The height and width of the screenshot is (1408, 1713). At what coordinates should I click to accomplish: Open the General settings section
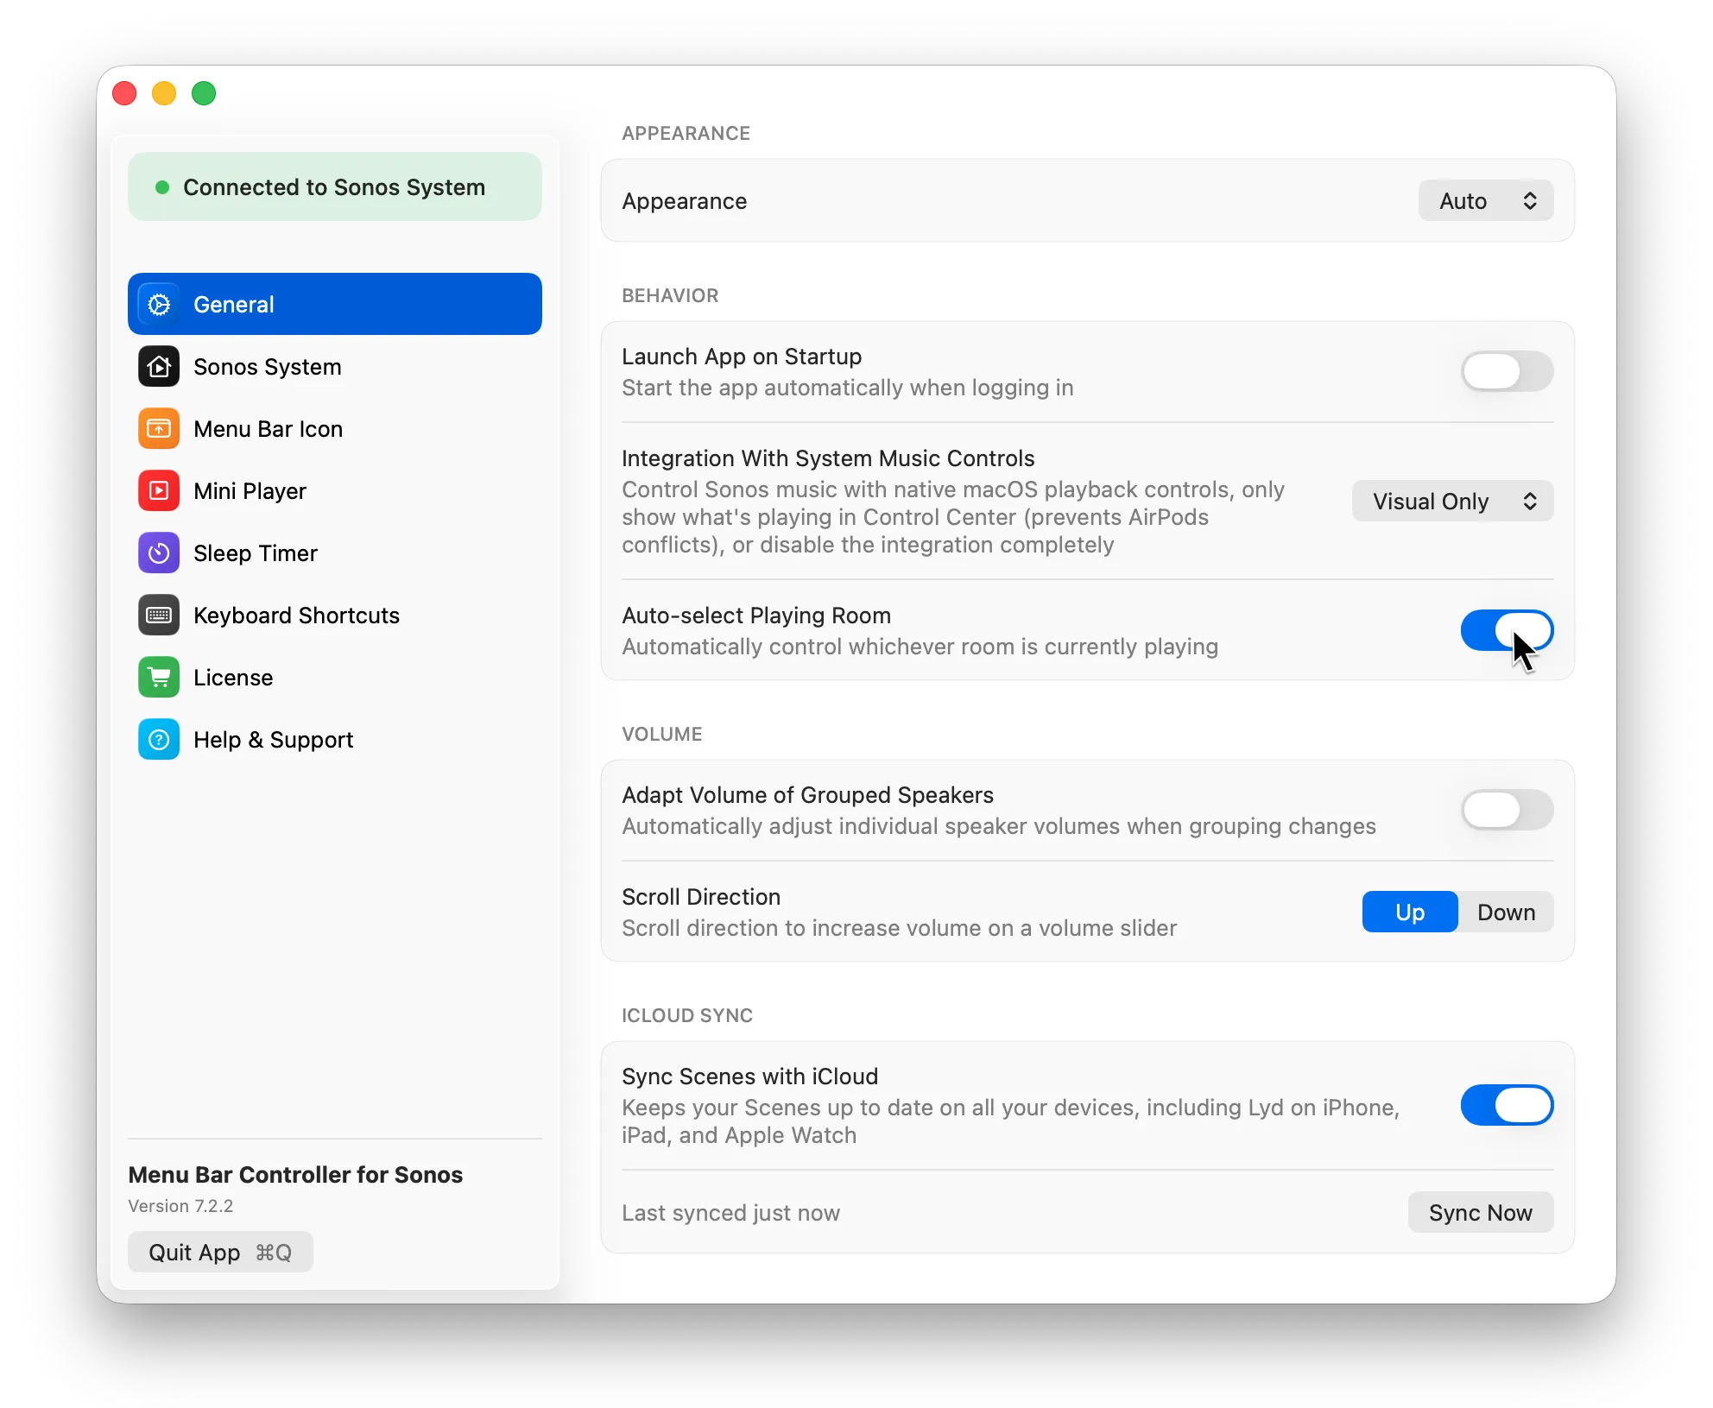335,304
